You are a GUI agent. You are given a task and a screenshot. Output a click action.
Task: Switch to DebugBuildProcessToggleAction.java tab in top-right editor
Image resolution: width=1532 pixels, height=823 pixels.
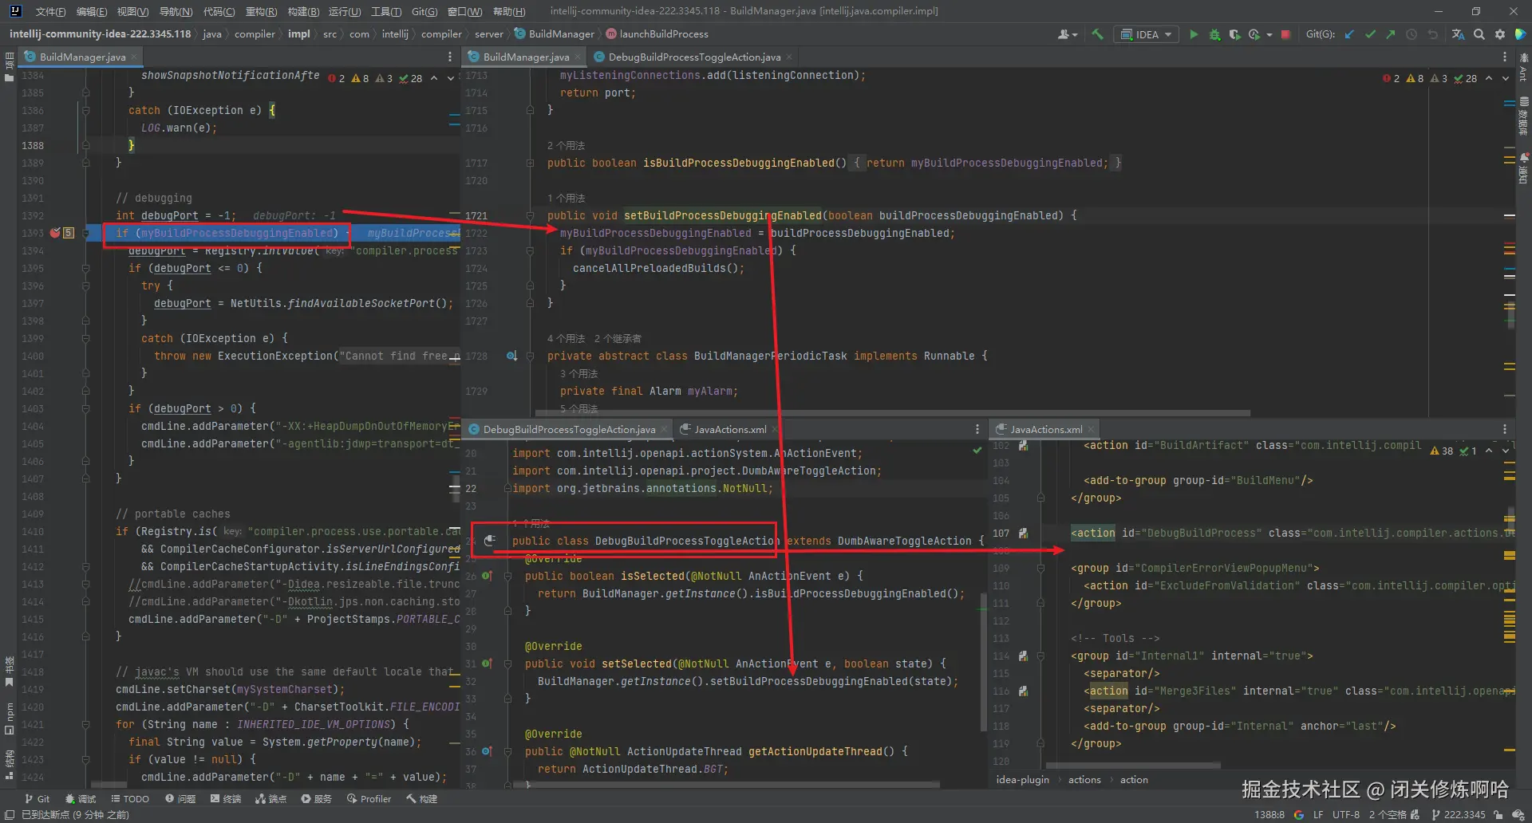[x=693, y=57]
